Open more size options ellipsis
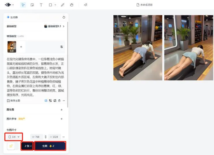Image resolution: width=214 pixels, height=155 pixels. [x=64, y=137]
